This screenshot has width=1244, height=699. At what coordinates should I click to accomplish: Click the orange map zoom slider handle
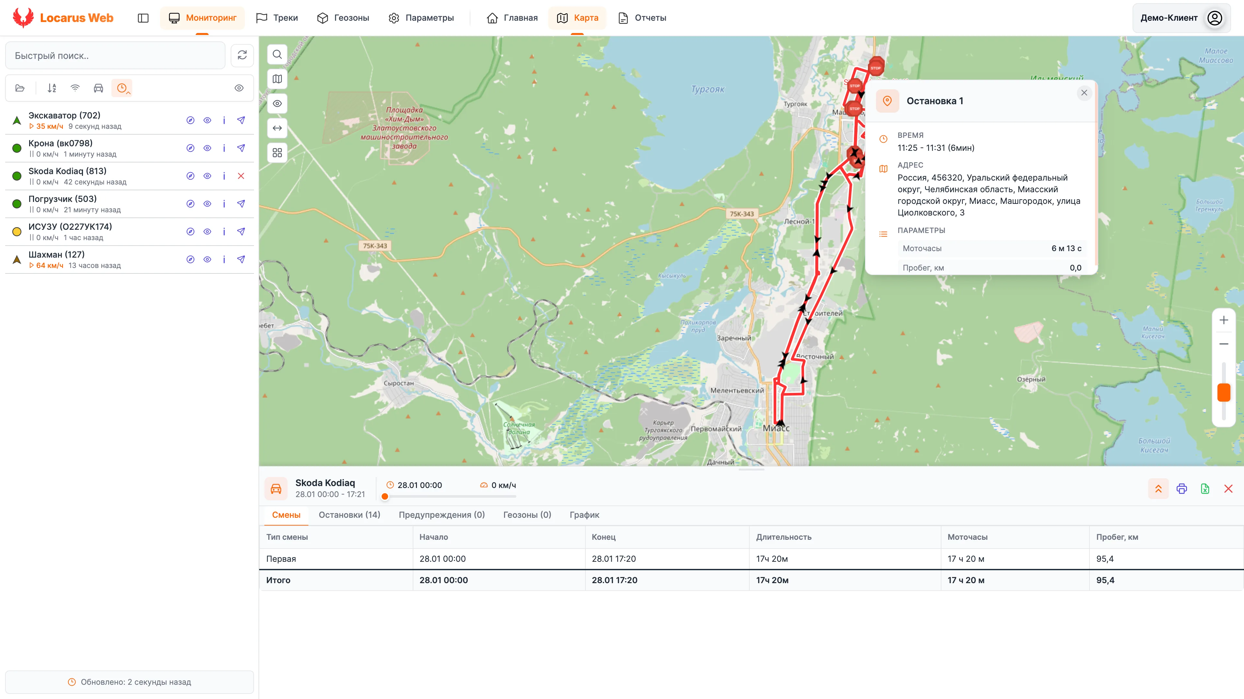tap(1223, 392)
